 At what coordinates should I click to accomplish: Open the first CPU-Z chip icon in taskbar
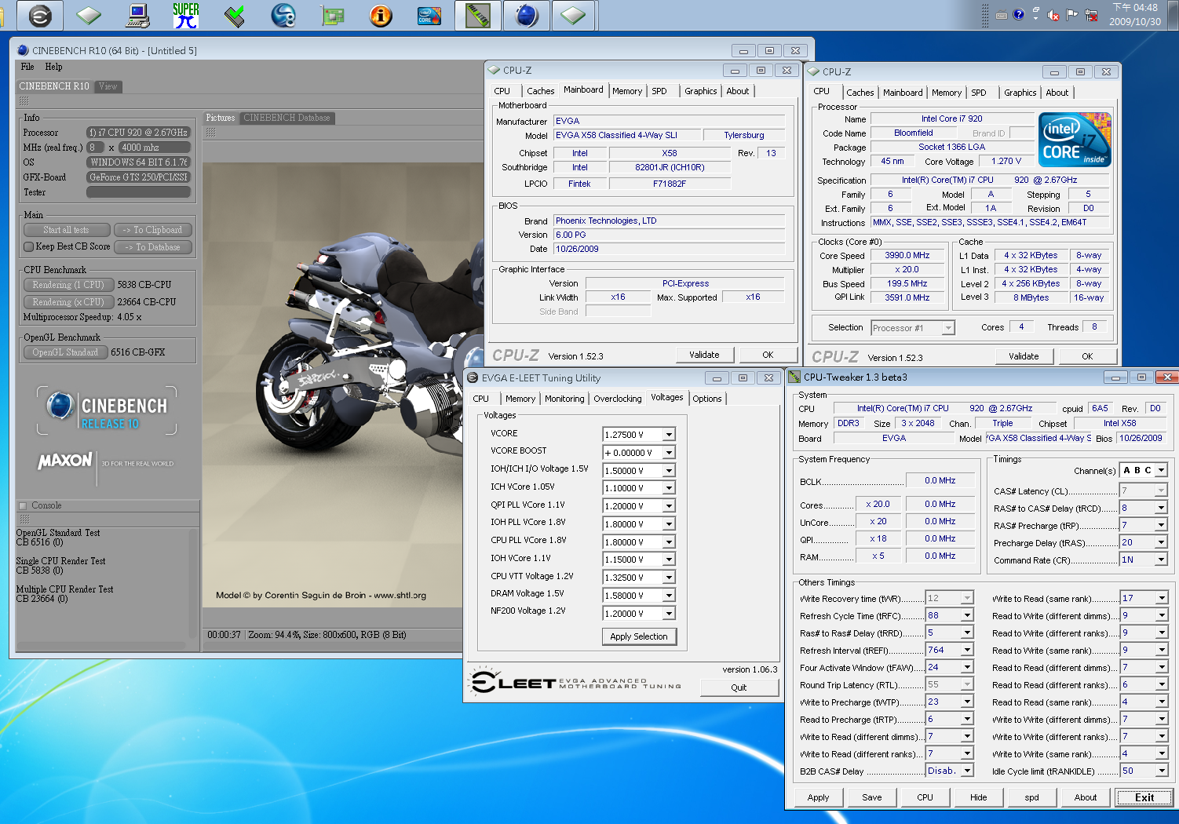pyautogui.click(x=88, y=16)
